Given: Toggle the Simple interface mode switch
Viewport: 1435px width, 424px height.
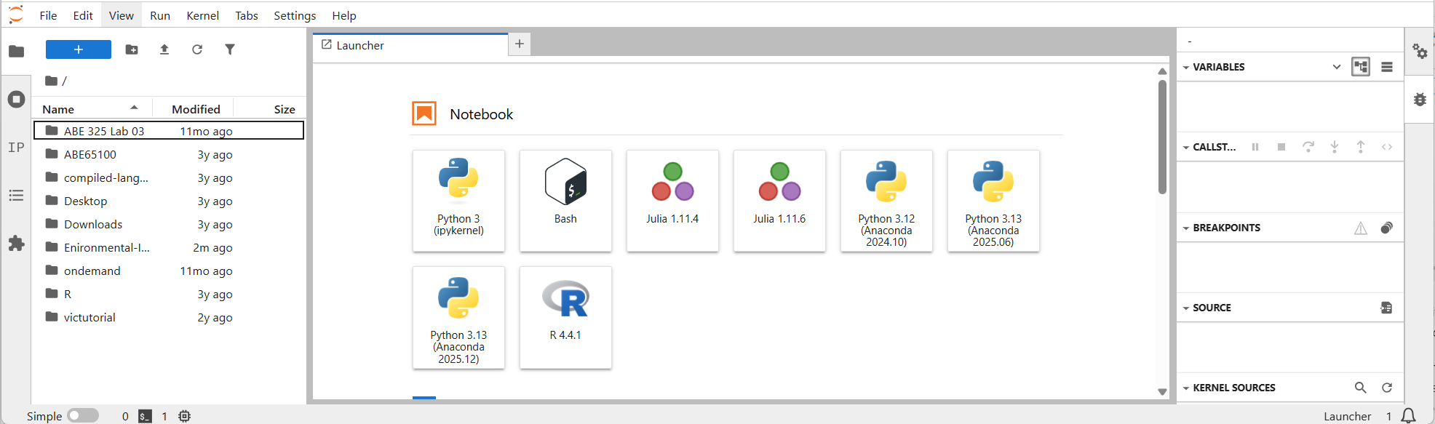Looking at the screenshot, I should click(83, 416).
